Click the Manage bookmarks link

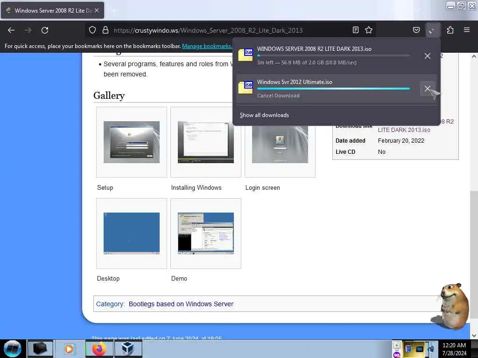207,46
